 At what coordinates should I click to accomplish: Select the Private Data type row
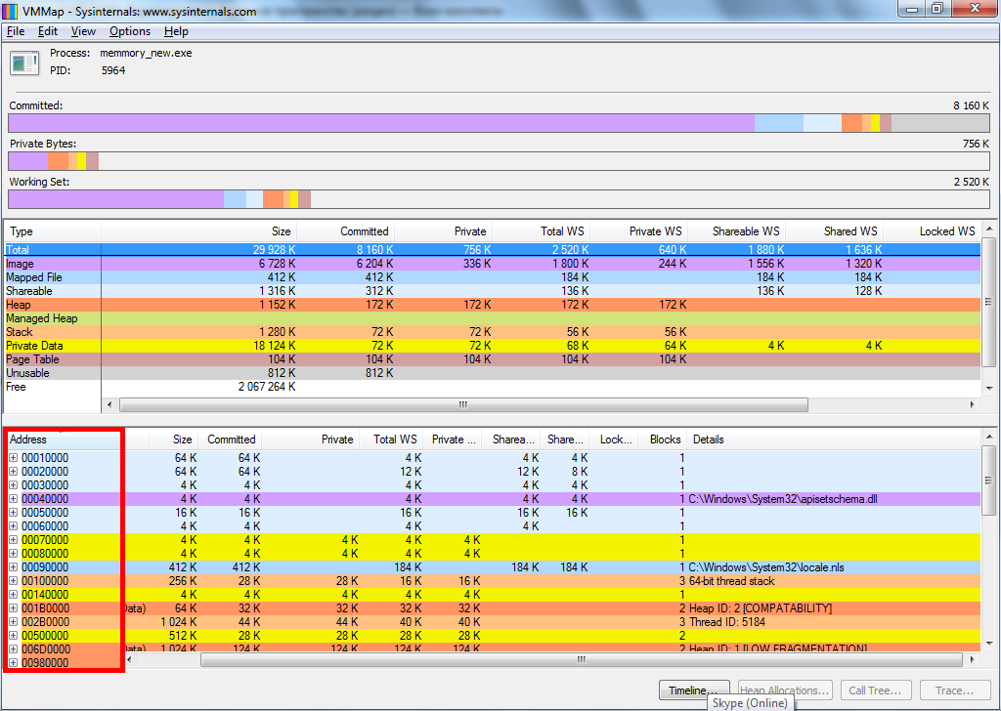493,346
